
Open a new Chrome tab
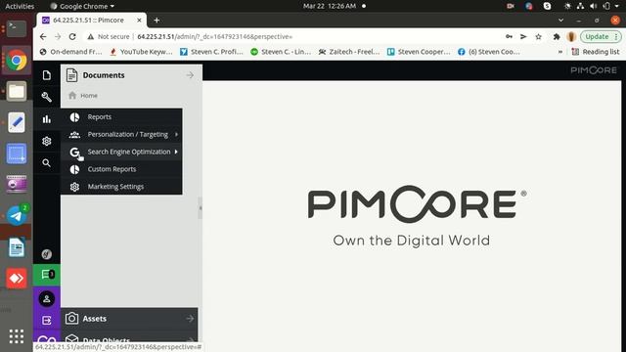pyautogui.click(x=156, y=20)
